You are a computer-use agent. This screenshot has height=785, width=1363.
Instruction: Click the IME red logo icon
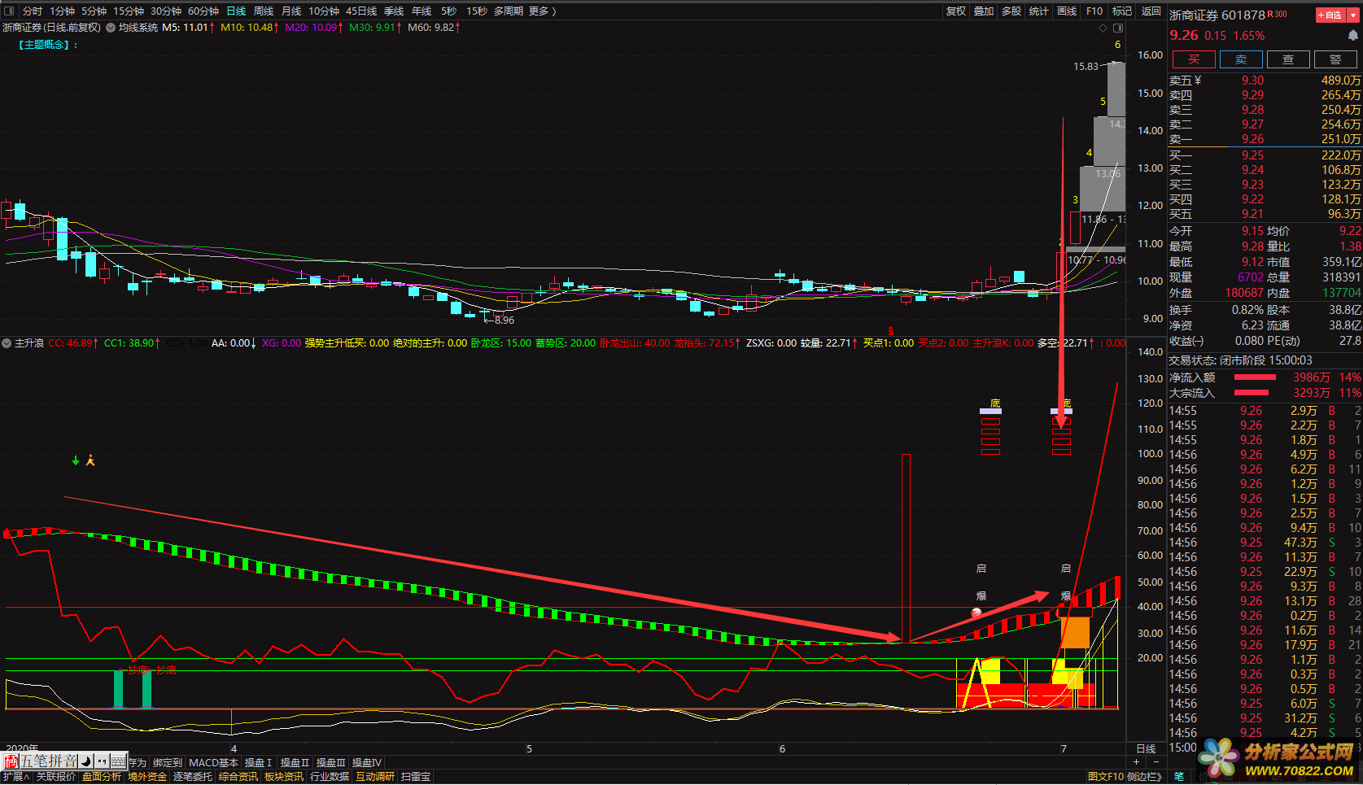(x=11, y=761)
